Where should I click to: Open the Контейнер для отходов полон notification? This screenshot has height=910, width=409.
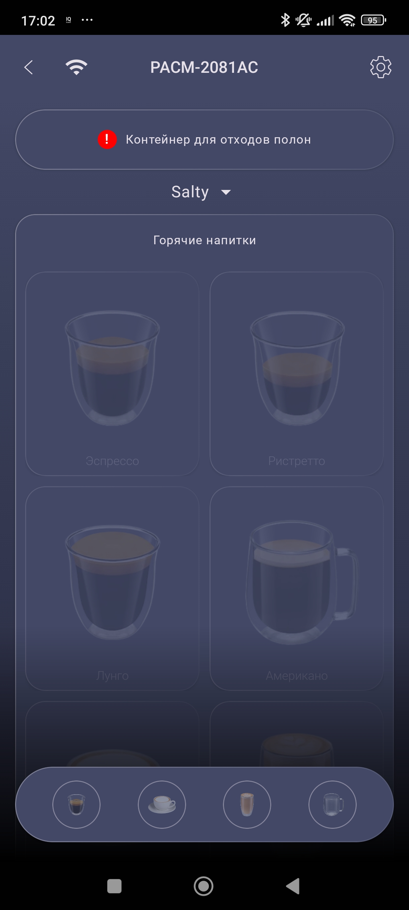point(204,140)
